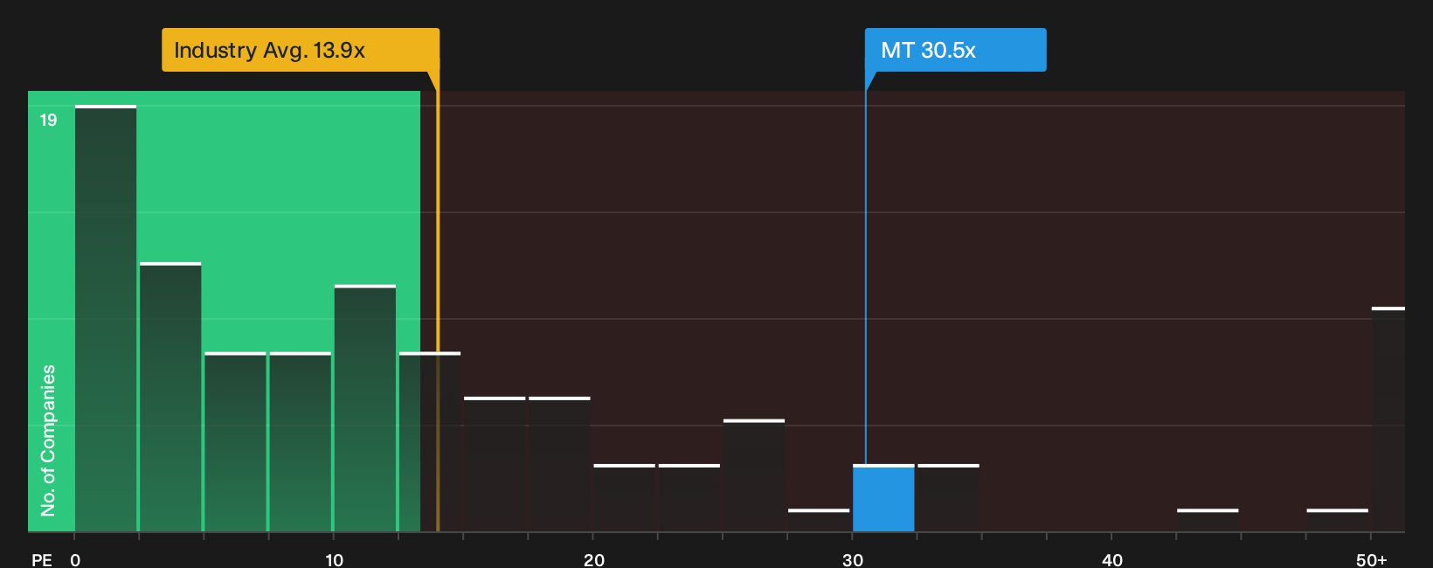Click the second bar at PE 2.5 to 5
The image size is (1433, 568).
[x=170, y=397]
